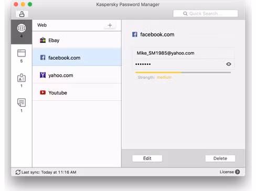Add a new Web account with plus
This screenshot has width=256, height=191.
[x=110, y=25]
